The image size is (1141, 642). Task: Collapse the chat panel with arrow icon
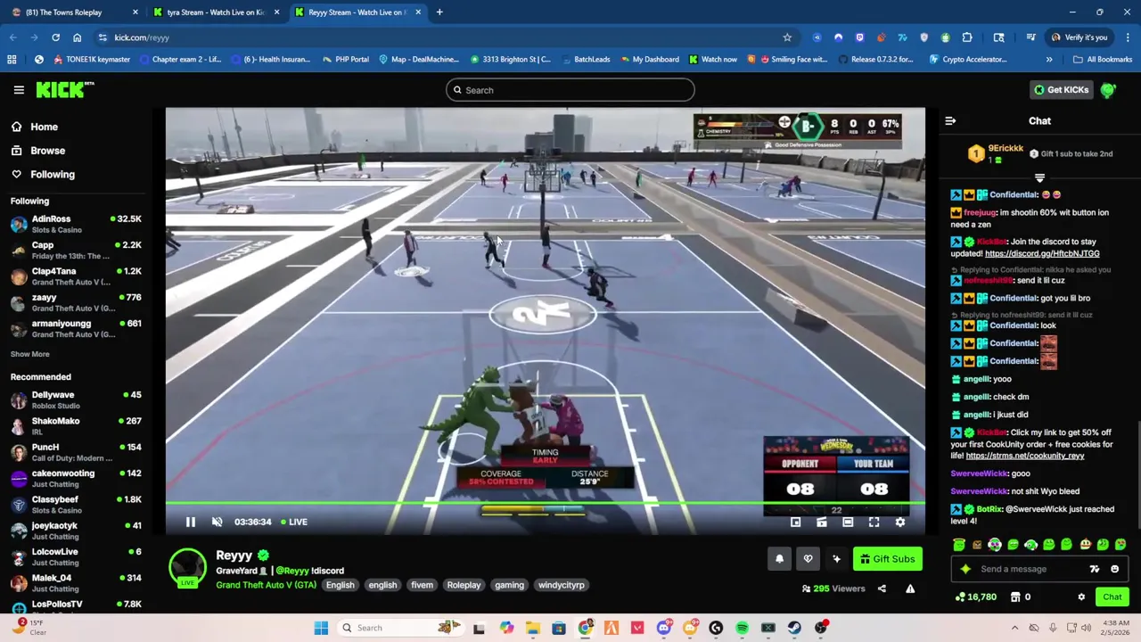pyautogui.click(x=950, y=121)
